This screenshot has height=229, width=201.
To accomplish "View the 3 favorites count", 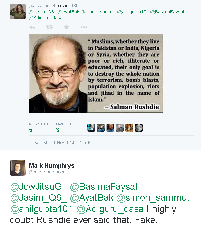I will (58, 130).
